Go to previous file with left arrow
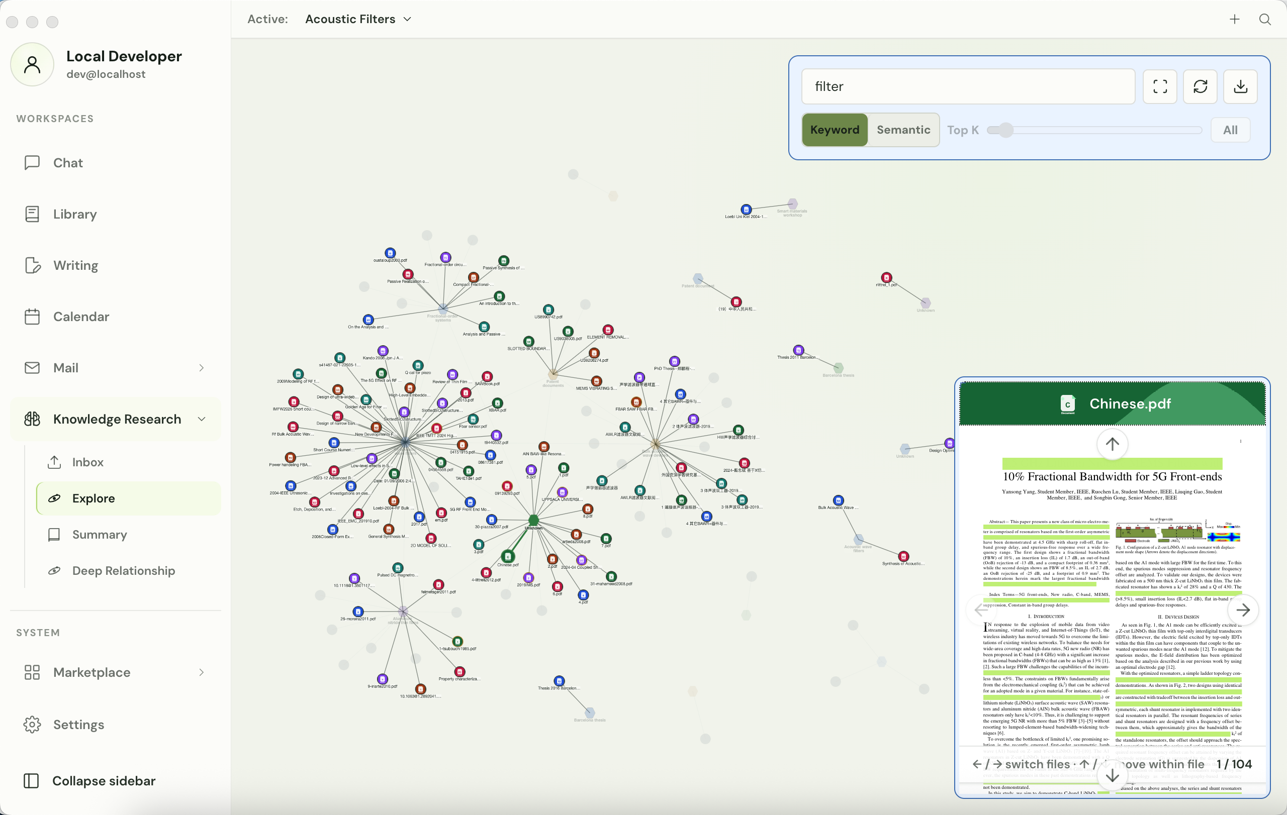 click(x=980, y=610)
